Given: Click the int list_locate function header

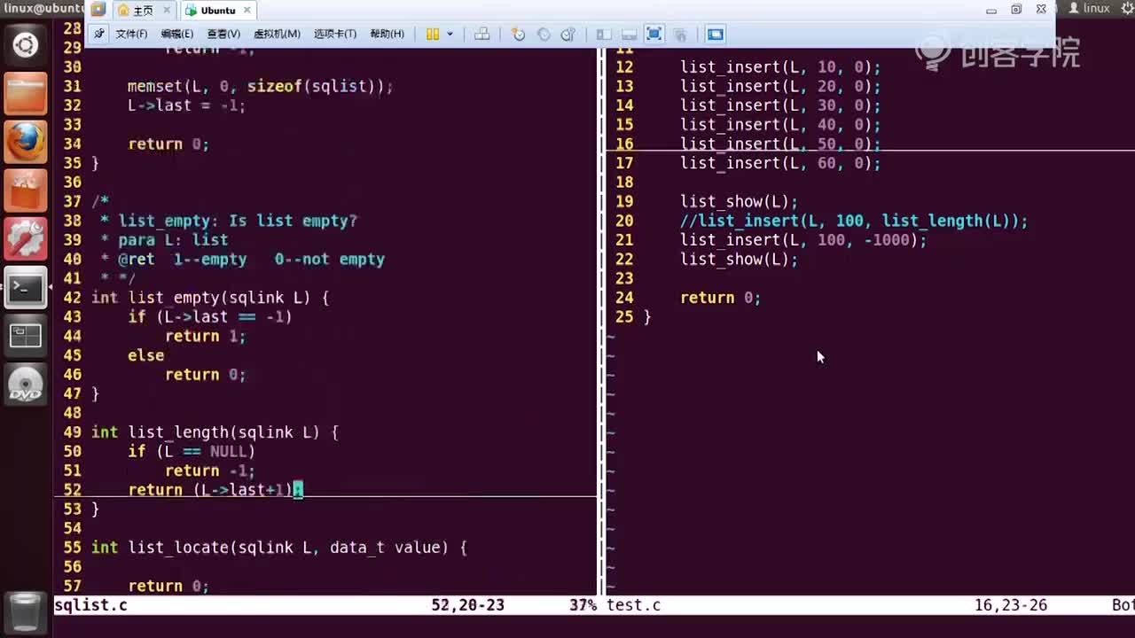Looking at the screenshot, I should click(279, 548).
